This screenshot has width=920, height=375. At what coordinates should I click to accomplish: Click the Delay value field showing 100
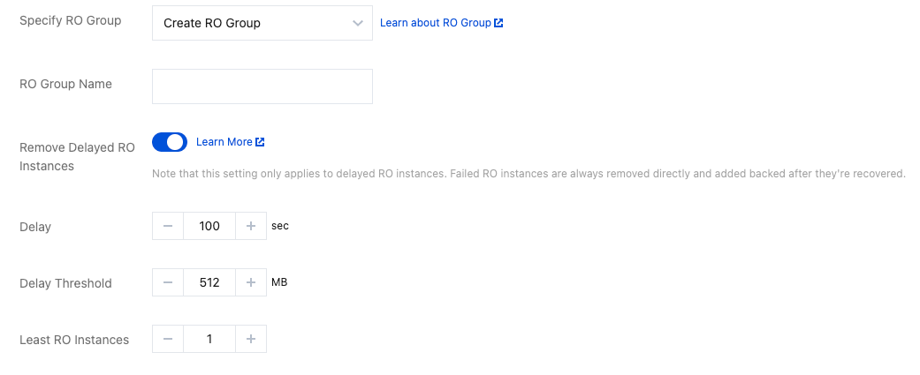(x=209, y=227)
